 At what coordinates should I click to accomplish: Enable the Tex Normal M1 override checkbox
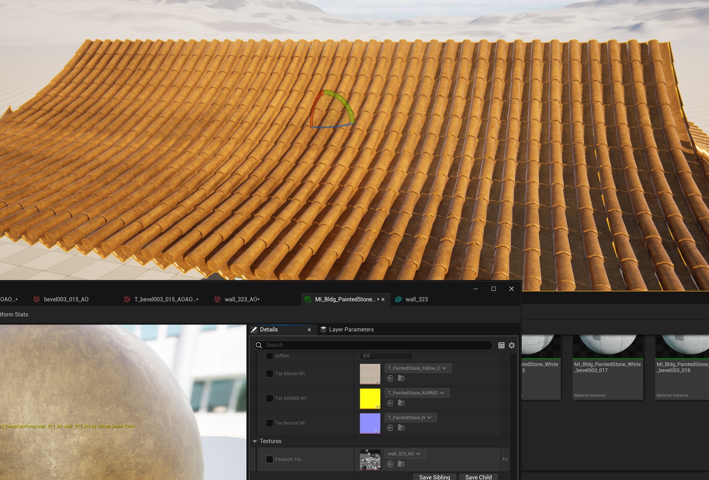click(269, 423)
